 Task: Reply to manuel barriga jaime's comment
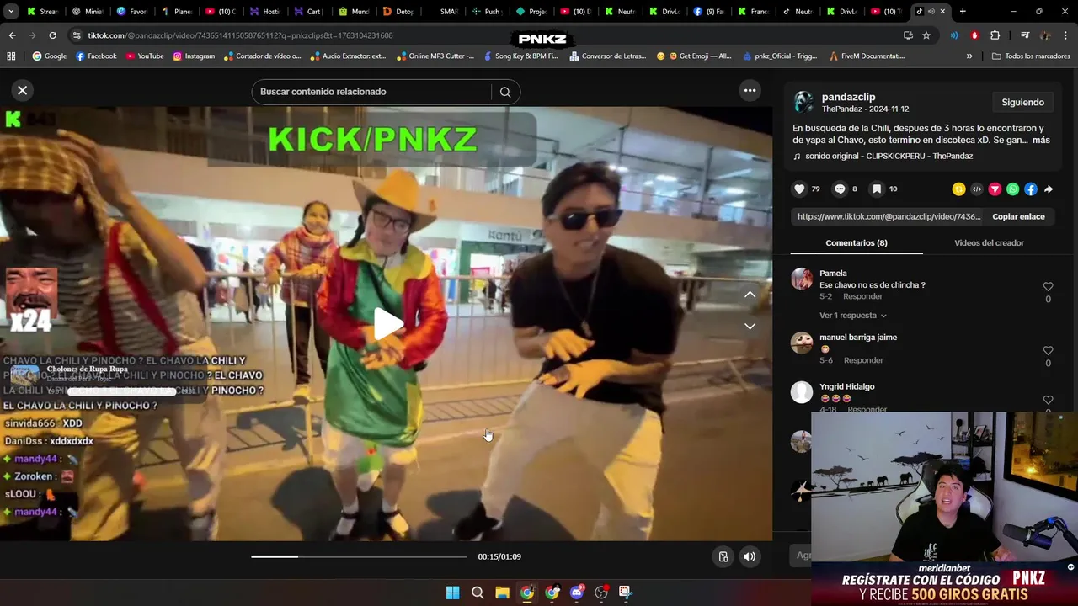pos(863,360)
